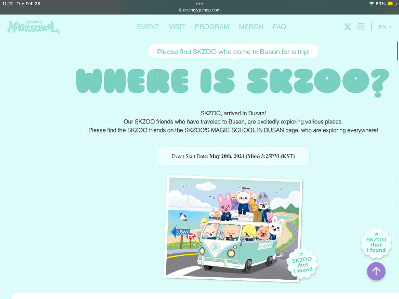Open the Instagram social icon

click(361, 26)
